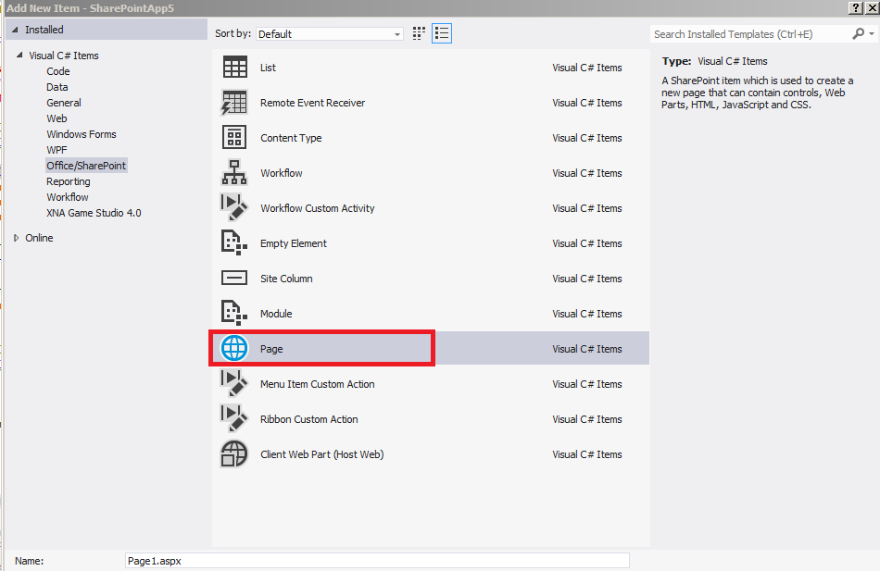The height and width of the screenshot is (571, 880).
Task: Select the Workflow Custom Activity icon
Action: click(x=234, y=208)
